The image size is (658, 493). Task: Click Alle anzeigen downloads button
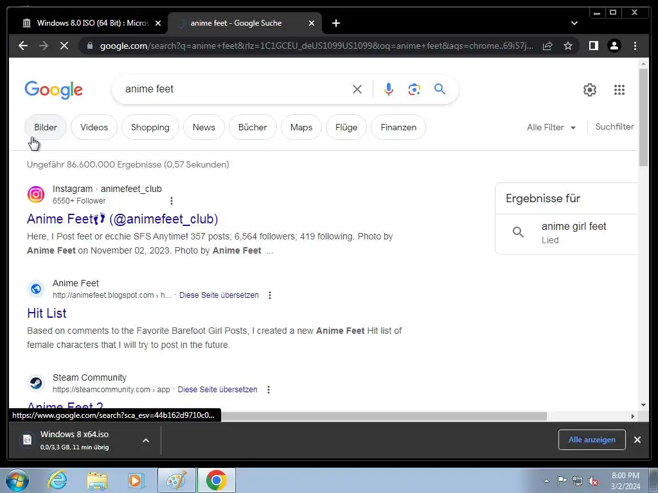pyautogui.click(x=592, y=440)
